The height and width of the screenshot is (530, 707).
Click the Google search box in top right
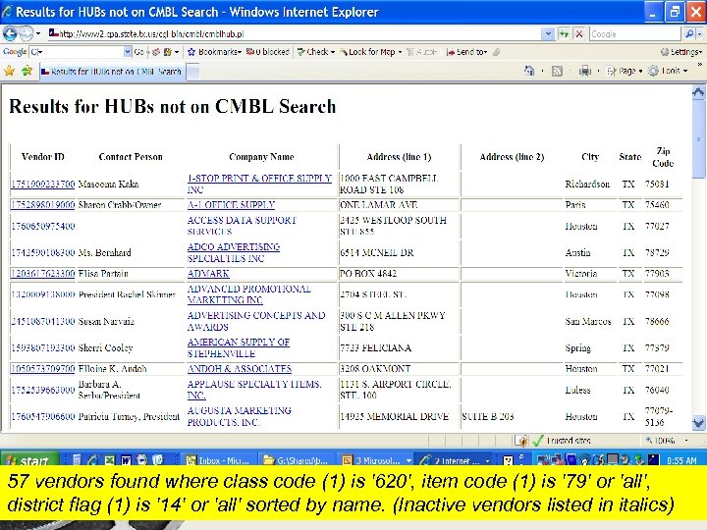tap(635, 33)
